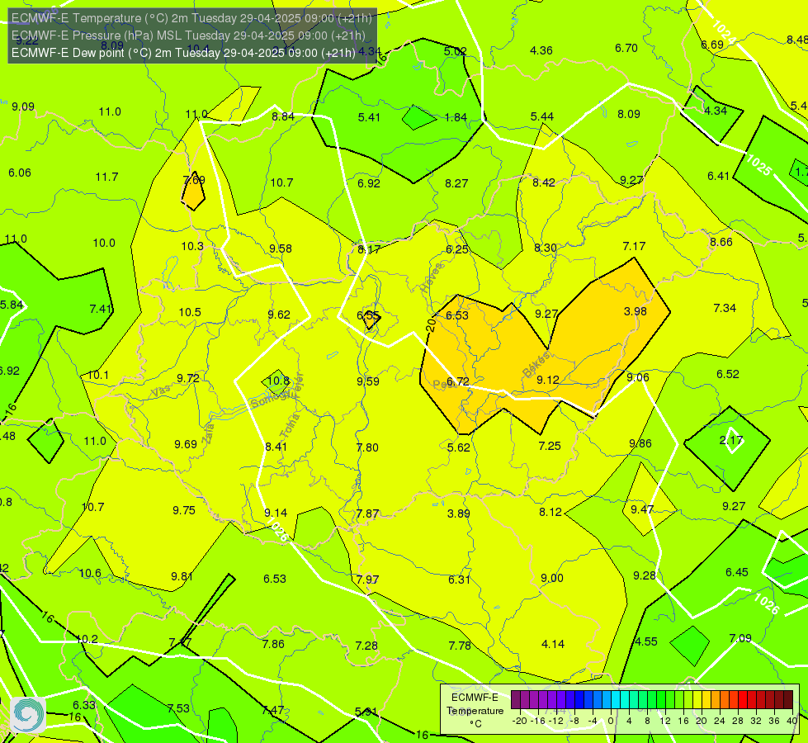Click the 1025 isobar label
This screenshot has width=808, height=743.
point(758,165)
